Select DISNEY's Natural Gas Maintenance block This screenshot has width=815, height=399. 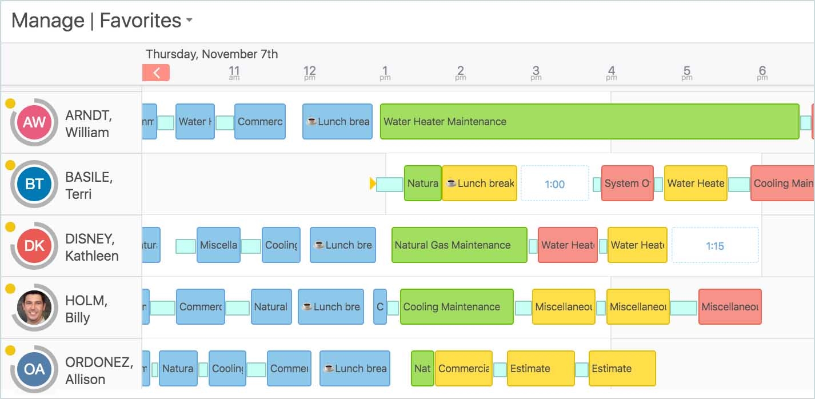[459, 245]
